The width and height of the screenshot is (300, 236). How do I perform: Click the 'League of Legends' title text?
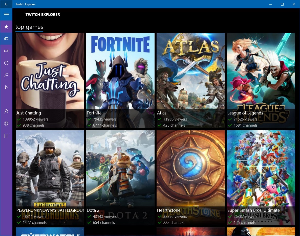coord(245,113)
